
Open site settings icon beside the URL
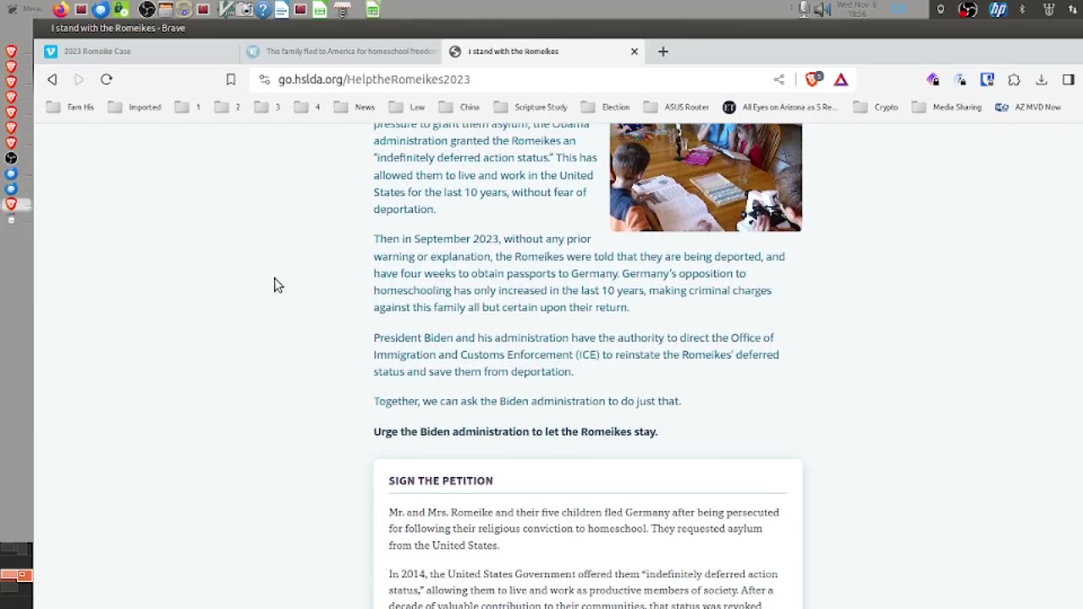tap(264, 80)
